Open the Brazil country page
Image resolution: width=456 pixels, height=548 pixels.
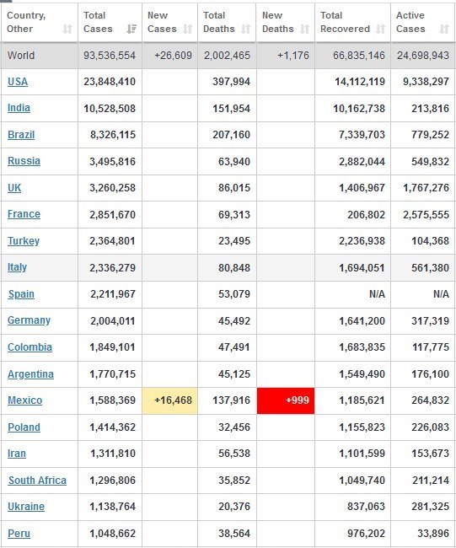21,135
